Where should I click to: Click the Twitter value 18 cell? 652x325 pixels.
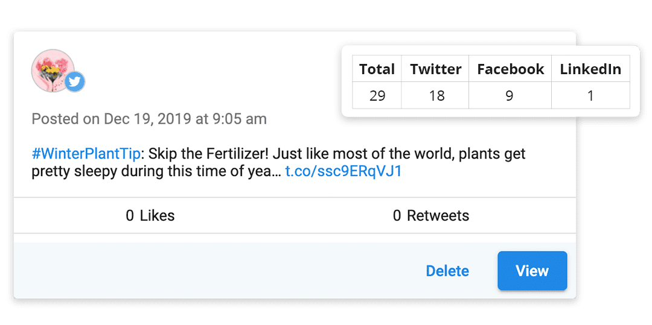tap(435, 95)
